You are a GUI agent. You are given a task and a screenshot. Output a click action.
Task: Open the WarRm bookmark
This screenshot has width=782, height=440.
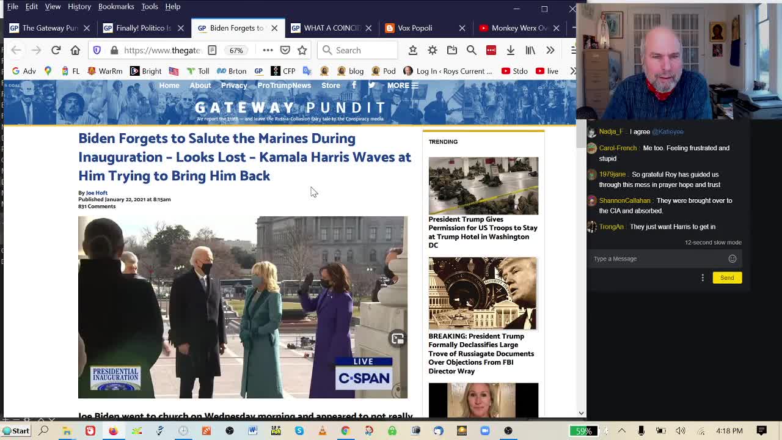click(x=104, y=71)
